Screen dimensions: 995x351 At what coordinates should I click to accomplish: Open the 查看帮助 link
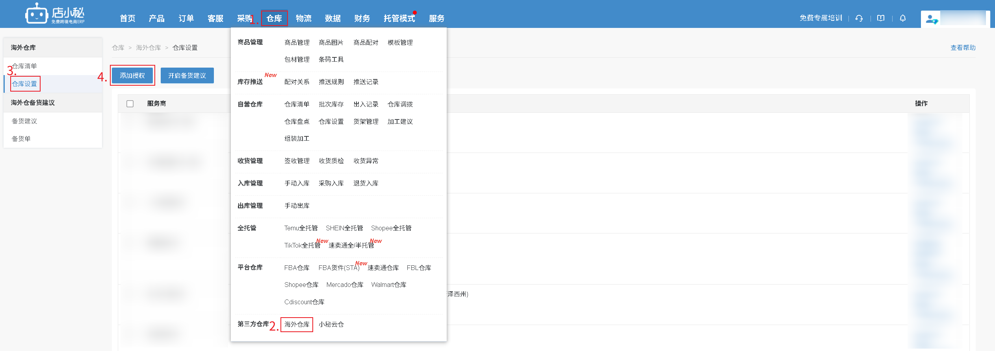963,48
